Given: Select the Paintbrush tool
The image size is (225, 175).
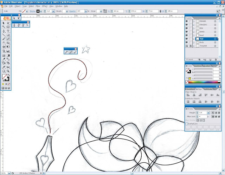Looking at the screenshot, I should [4, 39].
